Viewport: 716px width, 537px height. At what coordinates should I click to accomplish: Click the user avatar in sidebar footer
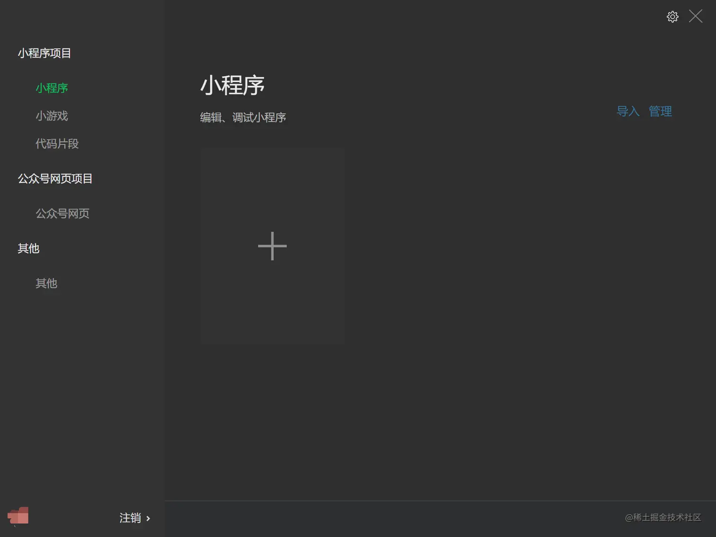[x=18, y=516]
